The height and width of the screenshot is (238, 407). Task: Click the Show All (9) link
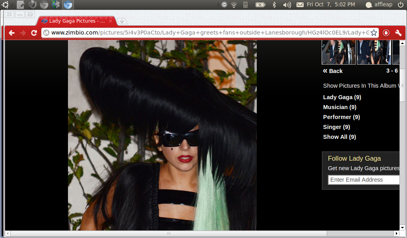pos(339,137)
